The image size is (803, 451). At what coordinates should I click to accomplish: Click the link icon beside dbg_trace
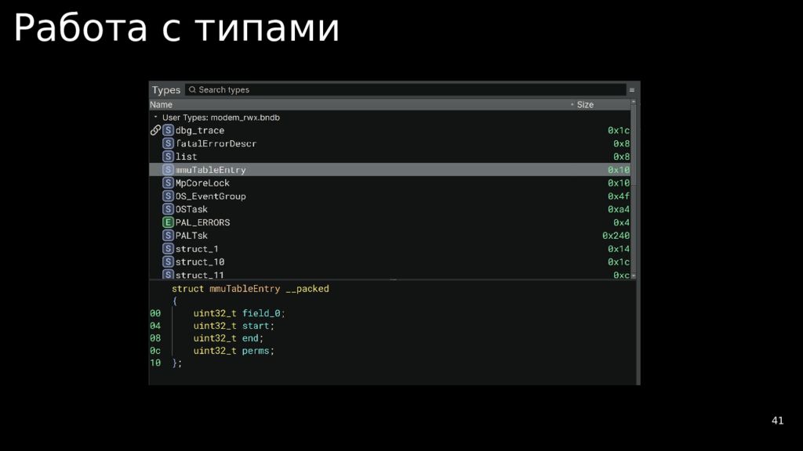[x=155, y=131]
